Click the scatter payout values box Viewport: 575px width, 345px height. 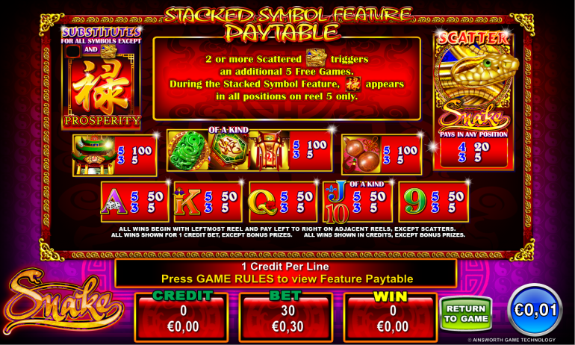tap(473, 153)
